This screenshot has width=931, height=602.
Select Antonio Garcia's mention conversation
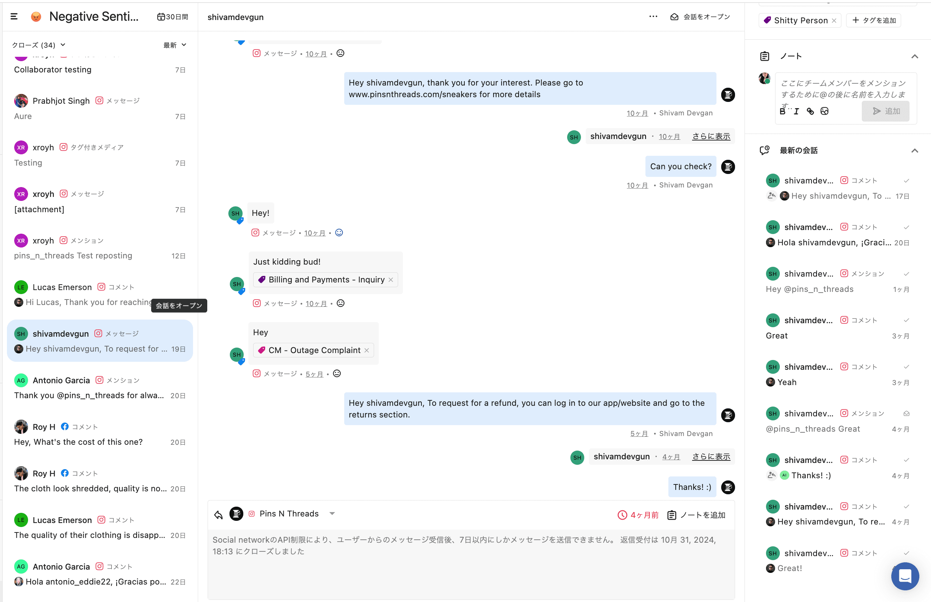[100, 387]
